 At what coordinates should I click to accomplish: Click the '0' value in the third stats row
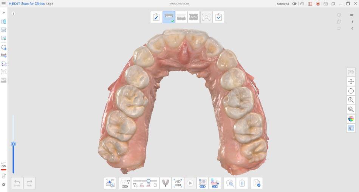click(x=352, y=28)
